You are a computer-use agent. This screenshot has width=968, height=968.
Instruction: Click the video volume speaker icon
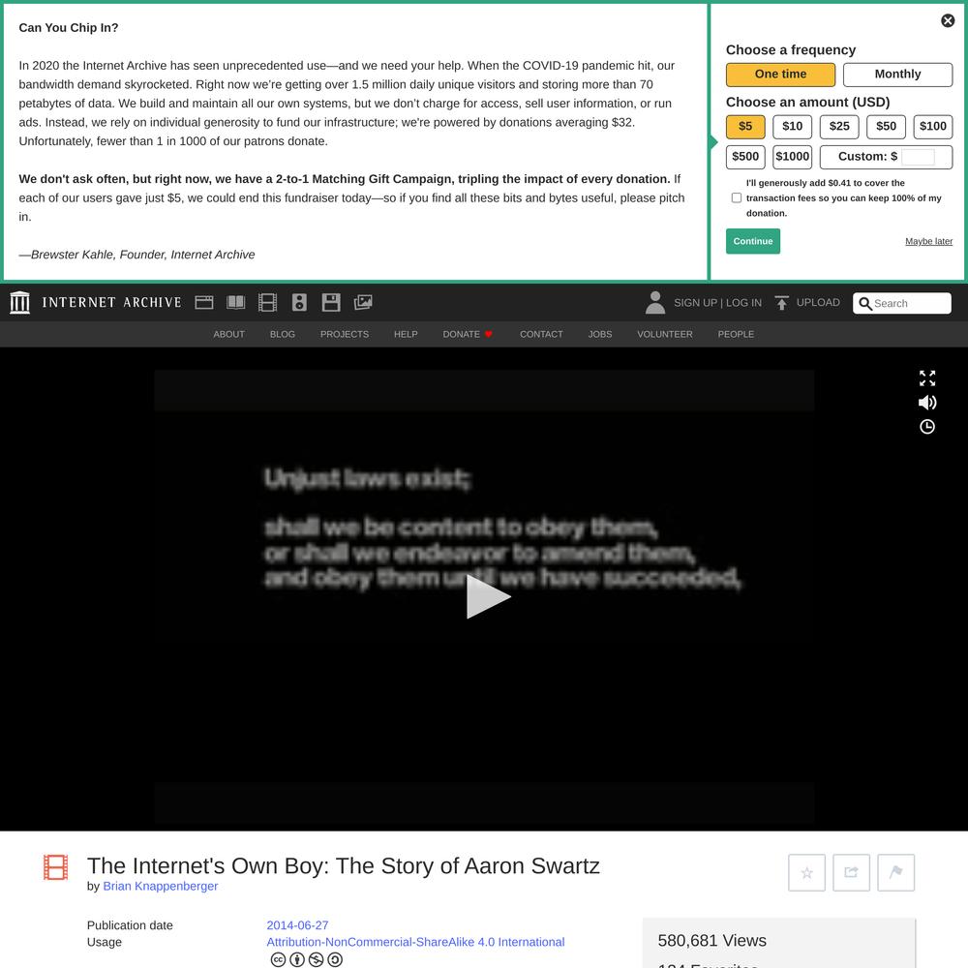(927, 403)
